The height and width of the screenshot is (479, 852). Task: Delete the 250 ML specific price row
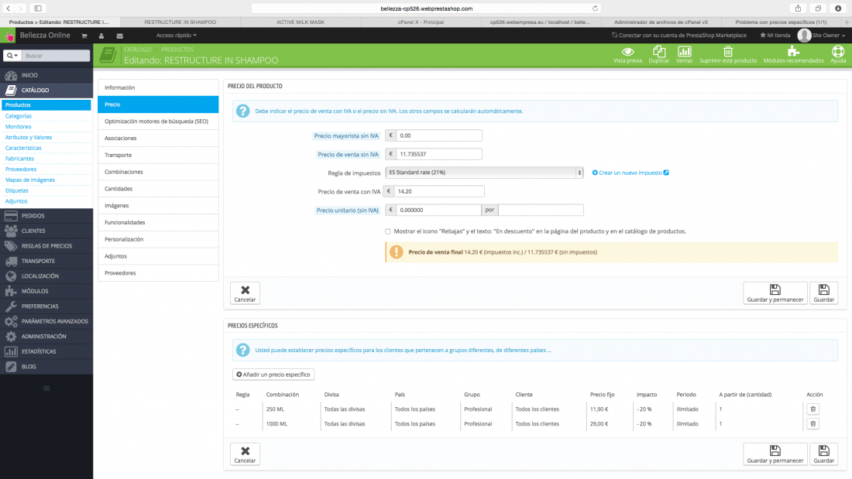[812, 409]
